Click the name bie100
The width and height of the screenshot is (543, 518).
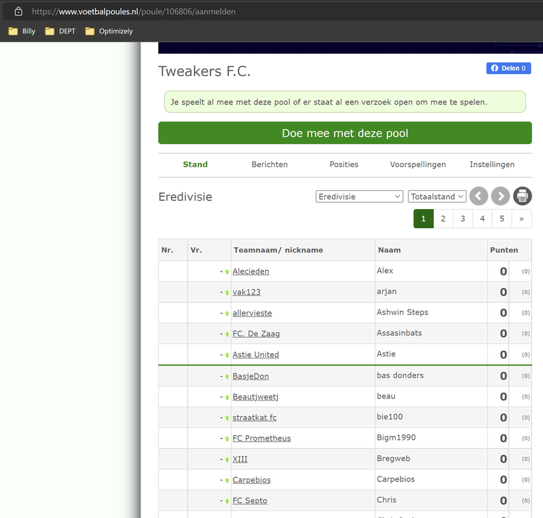click(390, 417)
